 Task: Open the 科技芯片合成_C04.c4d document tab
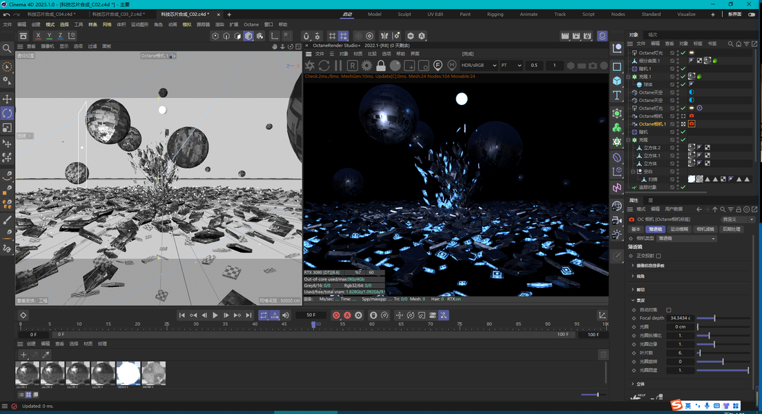click(x=50, y=14)
